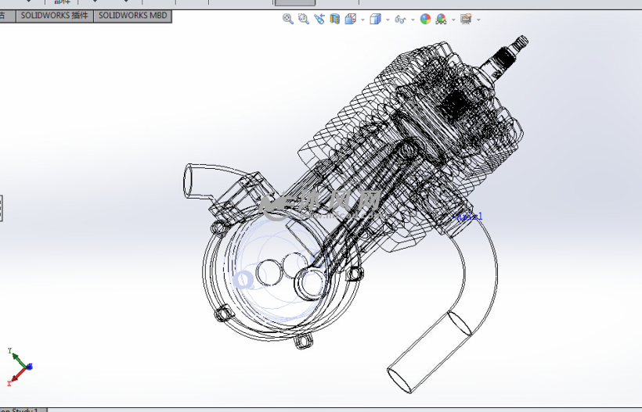Click the View Settings monitor icon

click(x=466, y=20)
